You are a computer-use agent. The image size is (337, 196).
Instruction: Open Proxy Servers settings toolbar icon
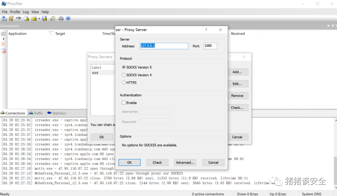point(4,18)
